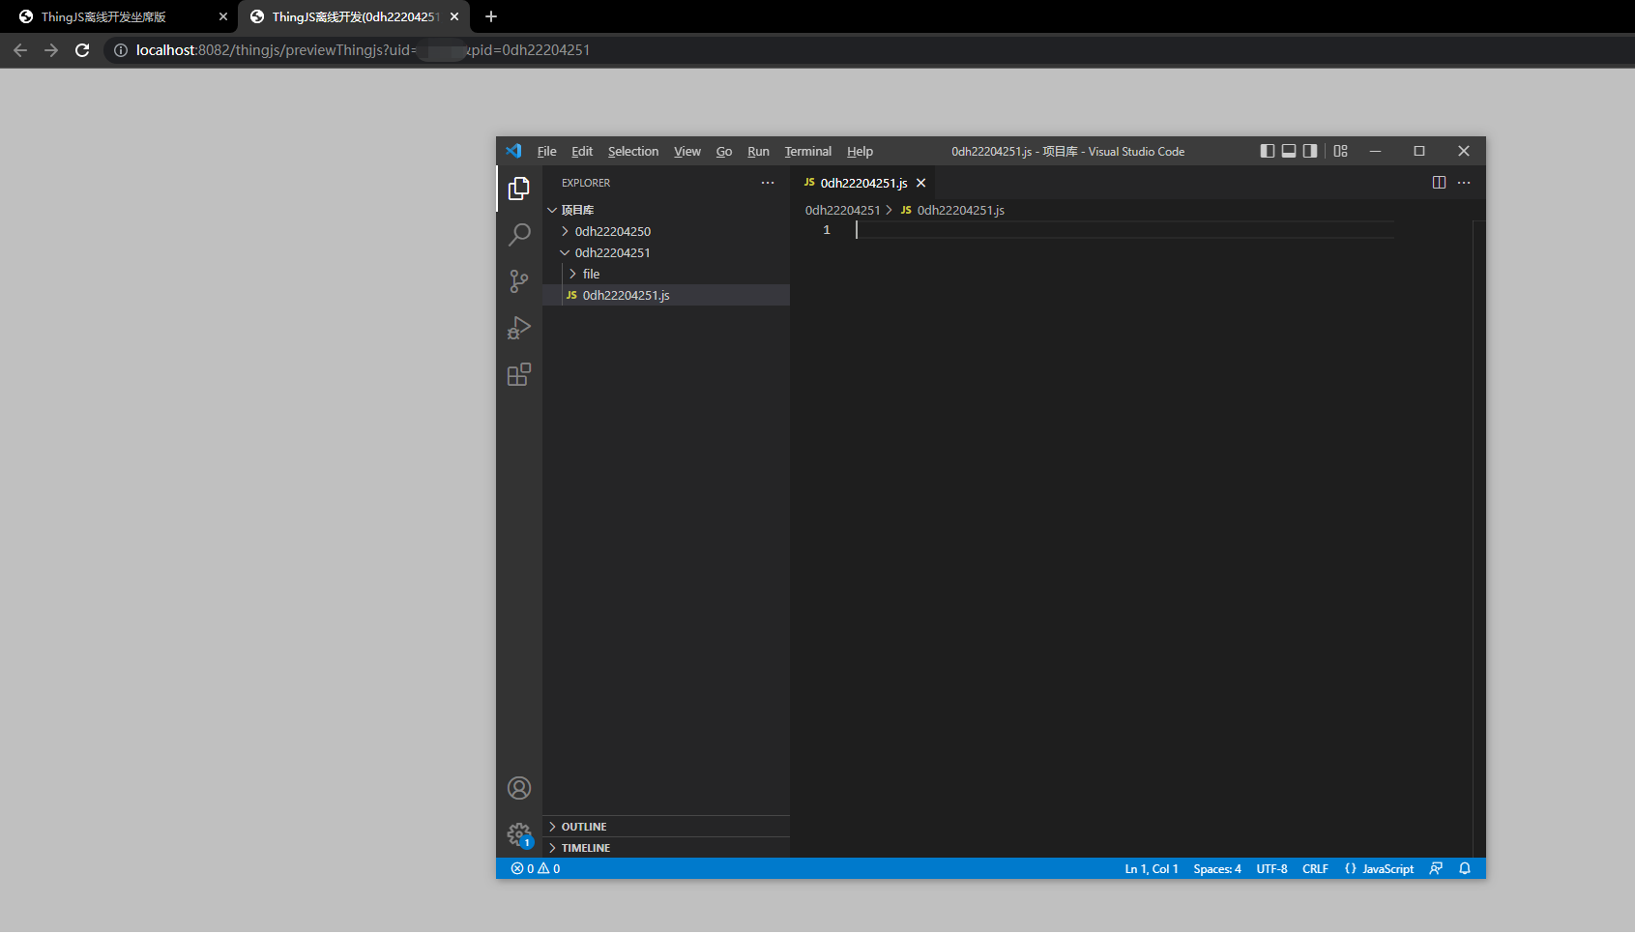Click the errors and warnings count
Viewport: 1635px width, 934px height.
(x=536, y=868)
